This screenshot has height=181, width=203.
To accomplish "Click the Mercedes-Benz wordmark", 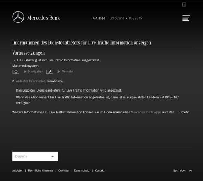I will click(x=43, y=18).
